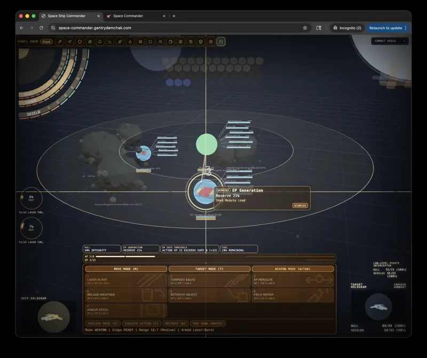Click the wrench icon in the panel dock
This screenshot has width=427, height=358.
(60, 42)
